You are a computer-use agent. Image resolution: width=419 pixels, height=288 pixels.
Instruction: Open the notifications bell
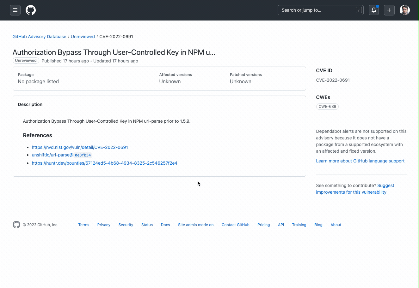coord(373,10)
